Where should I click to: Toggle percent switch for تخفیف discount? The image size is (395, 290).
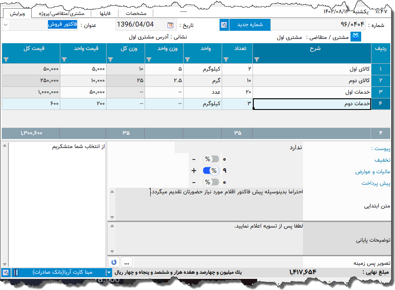210,159
